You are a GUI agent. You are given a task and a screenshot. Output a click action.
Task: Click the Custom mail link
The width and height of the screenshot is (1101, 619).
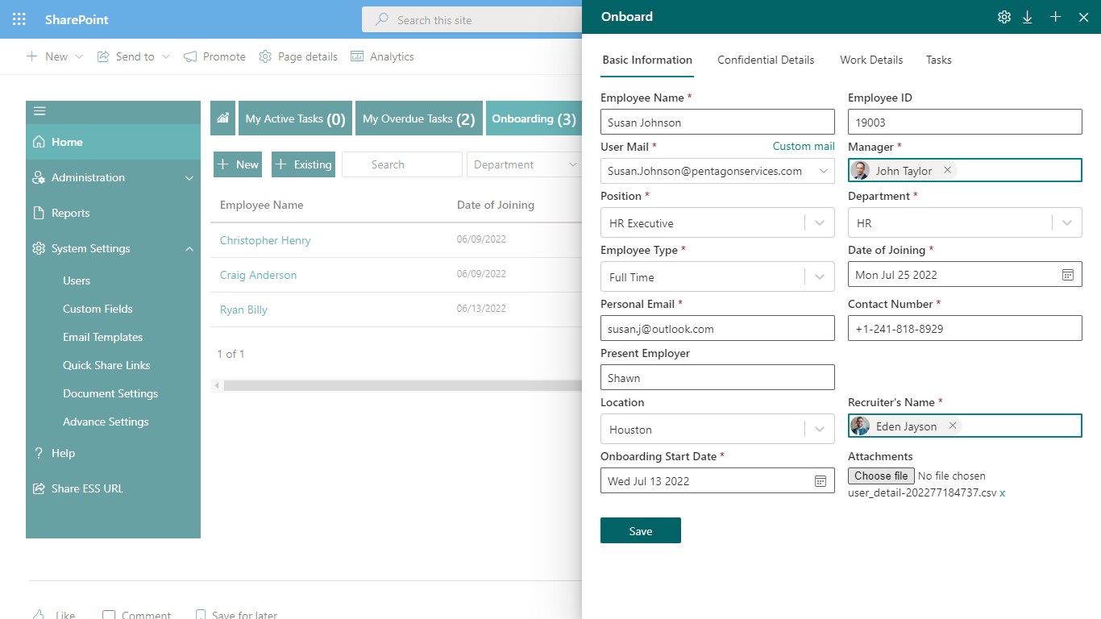point(804,146)
